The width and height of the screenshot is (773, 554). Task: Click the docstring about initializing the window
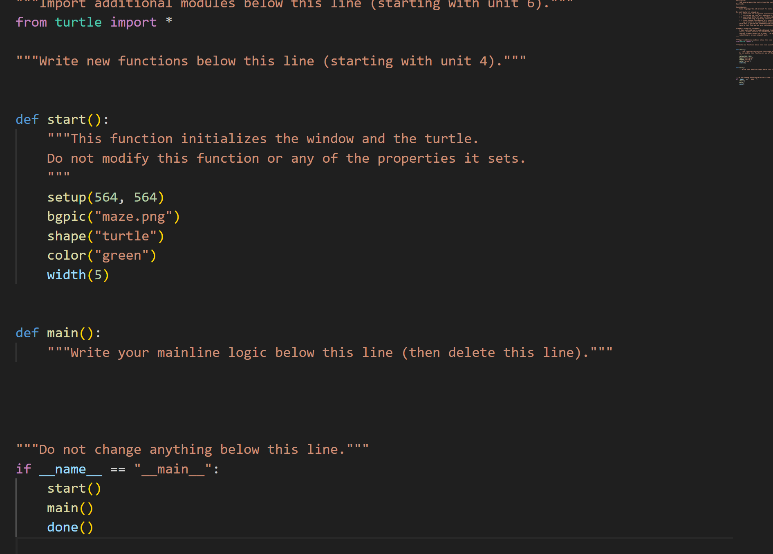(x=262, y=138)
